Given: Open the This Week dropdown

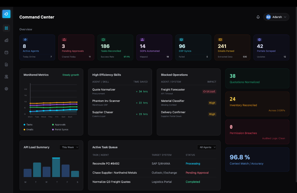Looking at the screenshot, I should pyautogui.click(x=69, y=147).
